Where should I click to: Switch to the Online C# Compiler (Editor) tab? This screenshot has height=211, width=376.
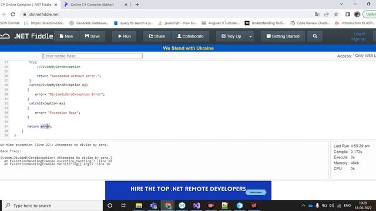[92, 5]
